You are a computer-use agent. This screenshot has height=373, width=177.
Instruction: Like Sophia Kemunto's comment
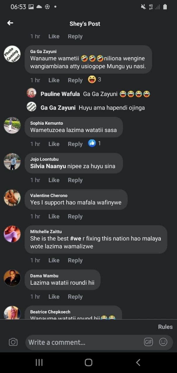click(x=54, y=144)
